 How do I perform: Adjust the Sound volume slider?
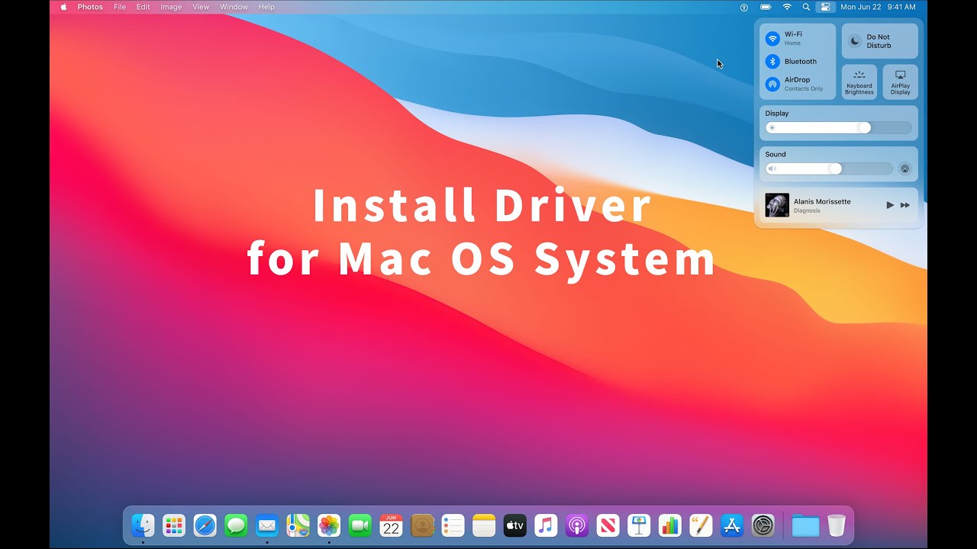[829, 169]
